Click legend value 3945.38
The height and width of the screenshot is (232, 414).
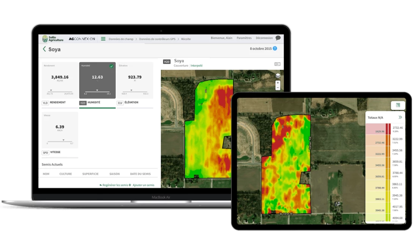397,196
